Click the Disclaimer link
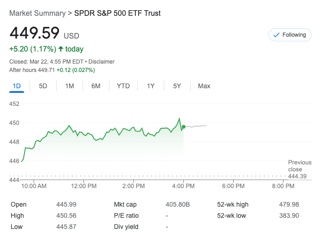Viewport: 326px width, 235px height. [x=102, y=62]
